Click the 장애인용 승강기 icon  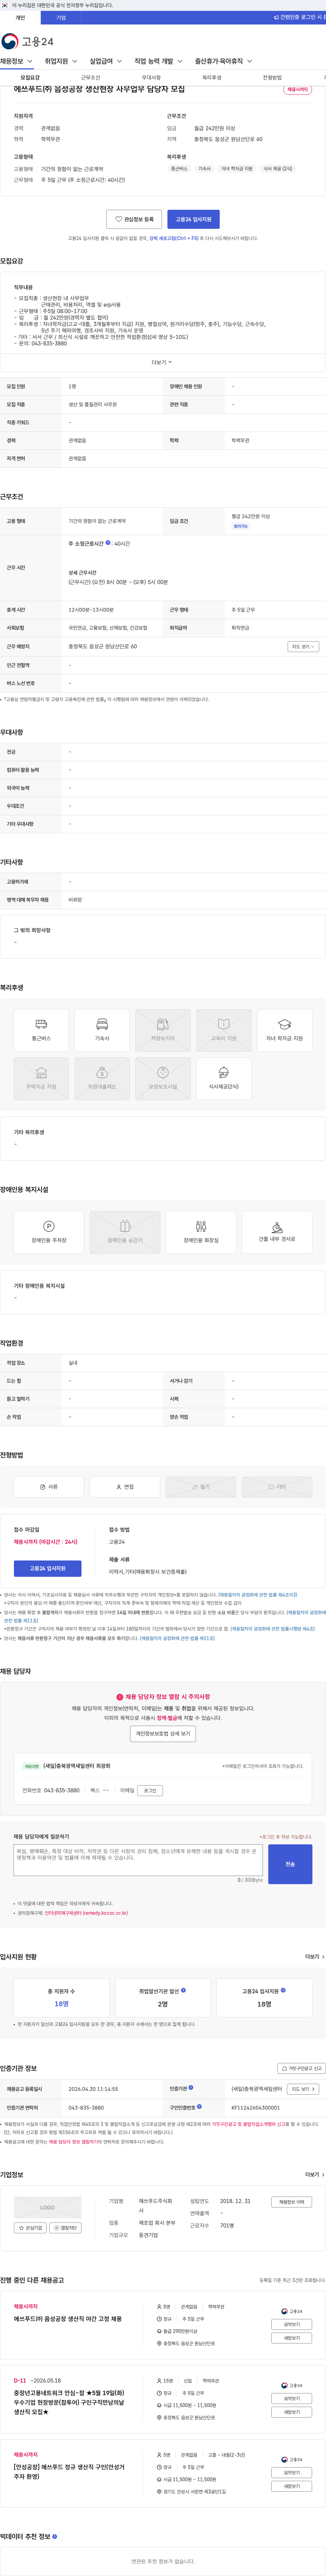[125, 1232]
